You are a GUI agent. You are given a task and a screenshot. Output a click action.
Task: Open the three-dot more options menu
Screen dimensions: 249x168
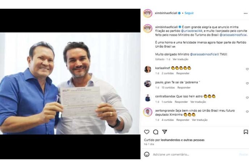(x=245, y=13)
